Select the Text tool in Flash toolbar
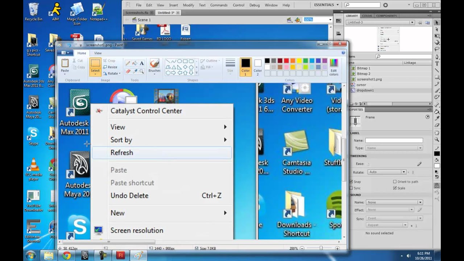This screenshot has width=464, height=261. pyautogui.click(x=437, y=63)
